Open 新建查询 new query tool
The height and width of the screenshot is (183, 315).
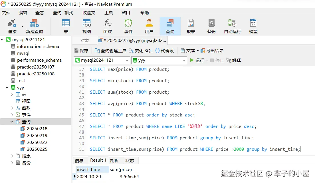(34, 26)
